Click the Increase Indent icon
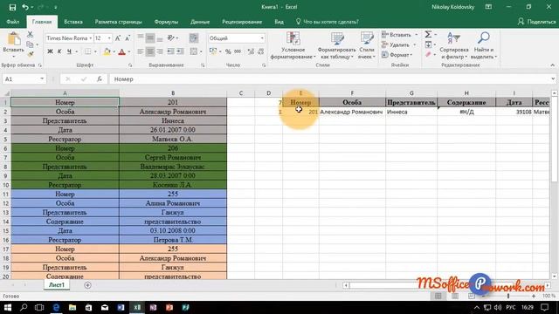 point(181,51)
